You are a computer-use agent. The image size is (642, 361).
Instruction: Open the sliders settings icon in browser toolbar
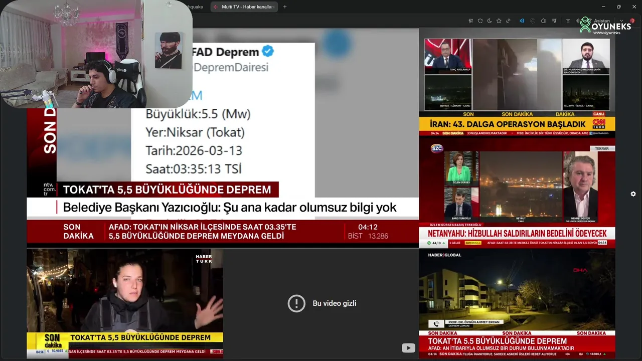(470, 21)
